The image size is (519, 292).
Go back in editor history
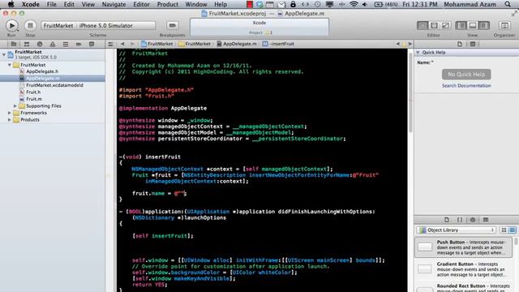122,44
